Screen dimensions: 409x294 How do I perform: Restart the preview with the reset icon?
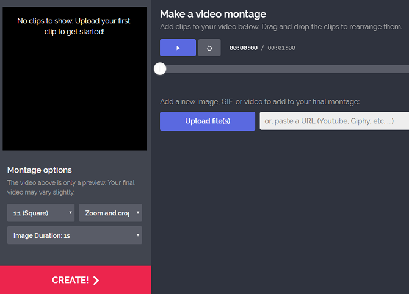tap(209, 48)
